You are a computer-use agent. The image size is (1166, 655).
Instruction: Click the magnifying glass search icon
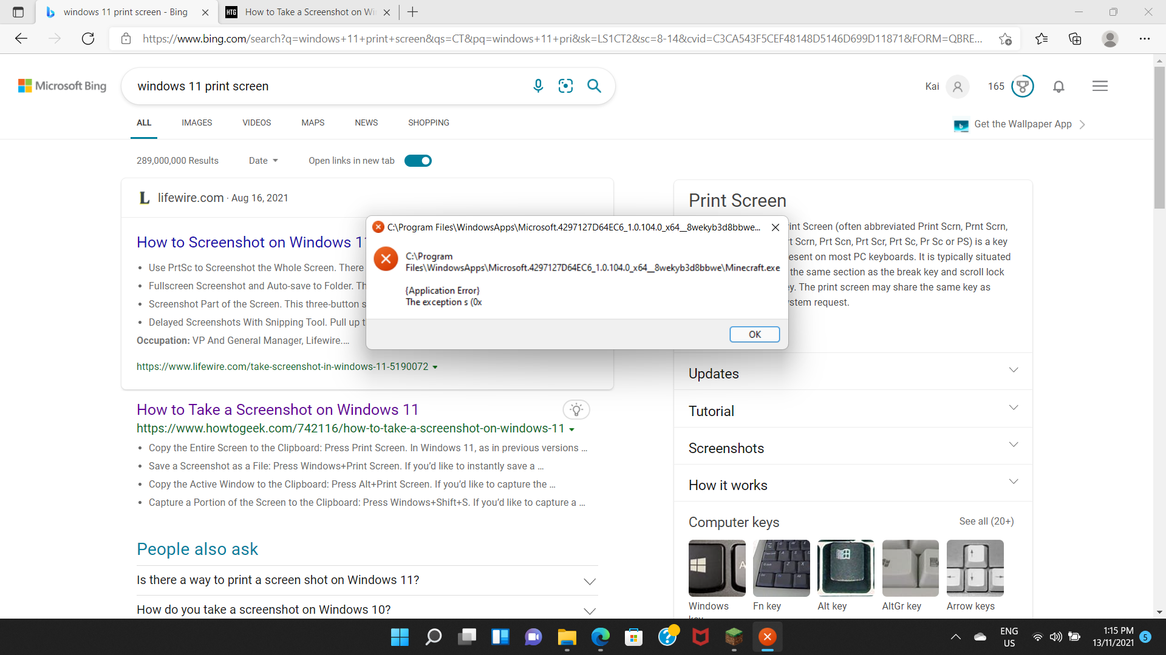594,86
